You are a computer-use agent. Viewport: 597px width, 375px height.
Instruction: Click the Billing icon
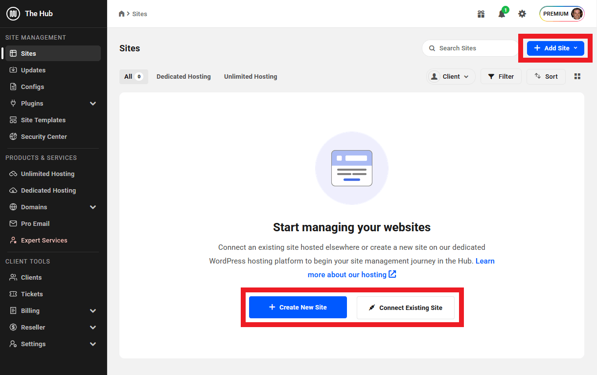[x=13, y=310]
